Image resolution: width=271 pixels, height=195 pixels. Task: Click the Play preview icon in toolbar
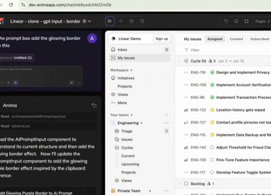point(110,21)
